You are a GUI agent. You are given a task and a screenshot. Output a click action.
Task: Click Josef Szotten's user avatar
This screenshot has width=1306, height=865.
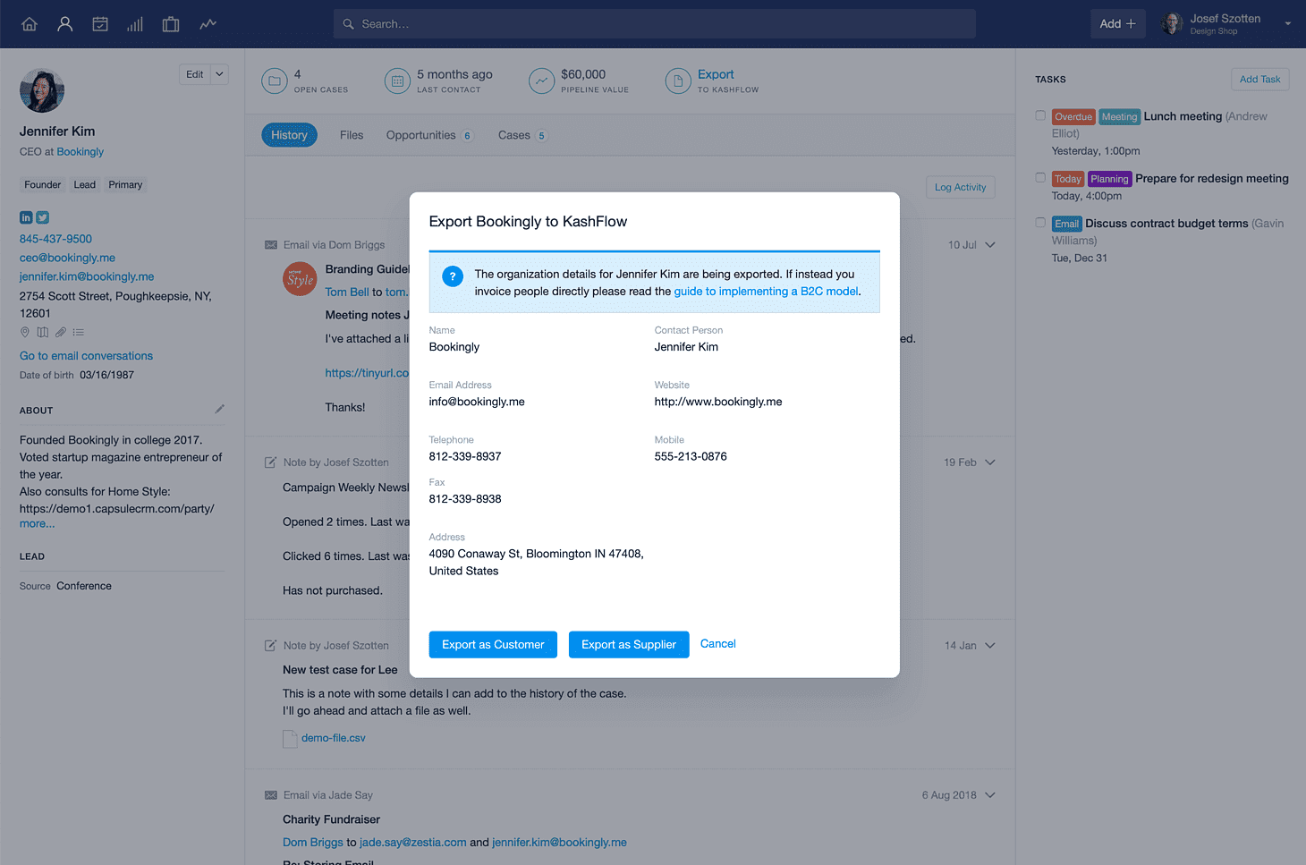(1172, 24)
